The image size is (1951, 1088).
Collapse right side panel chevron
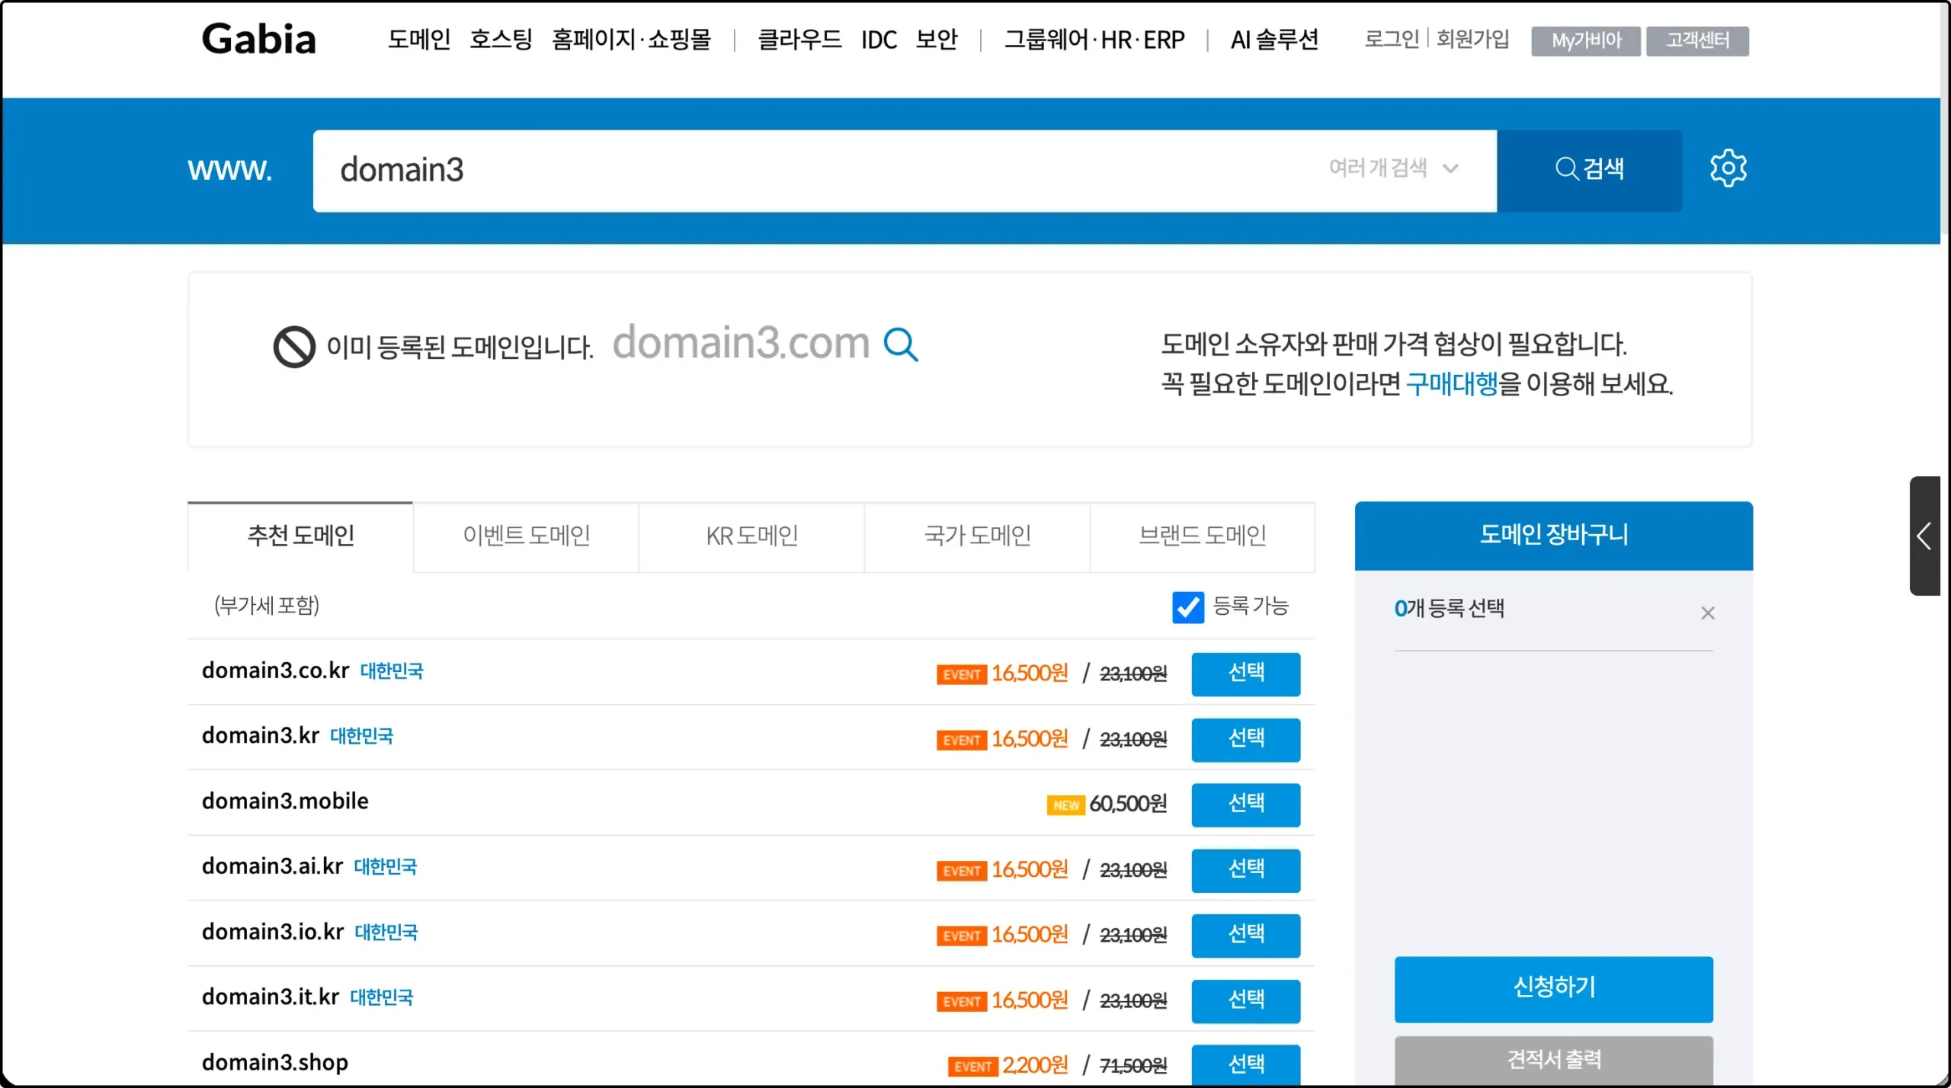pos(1924,536)
